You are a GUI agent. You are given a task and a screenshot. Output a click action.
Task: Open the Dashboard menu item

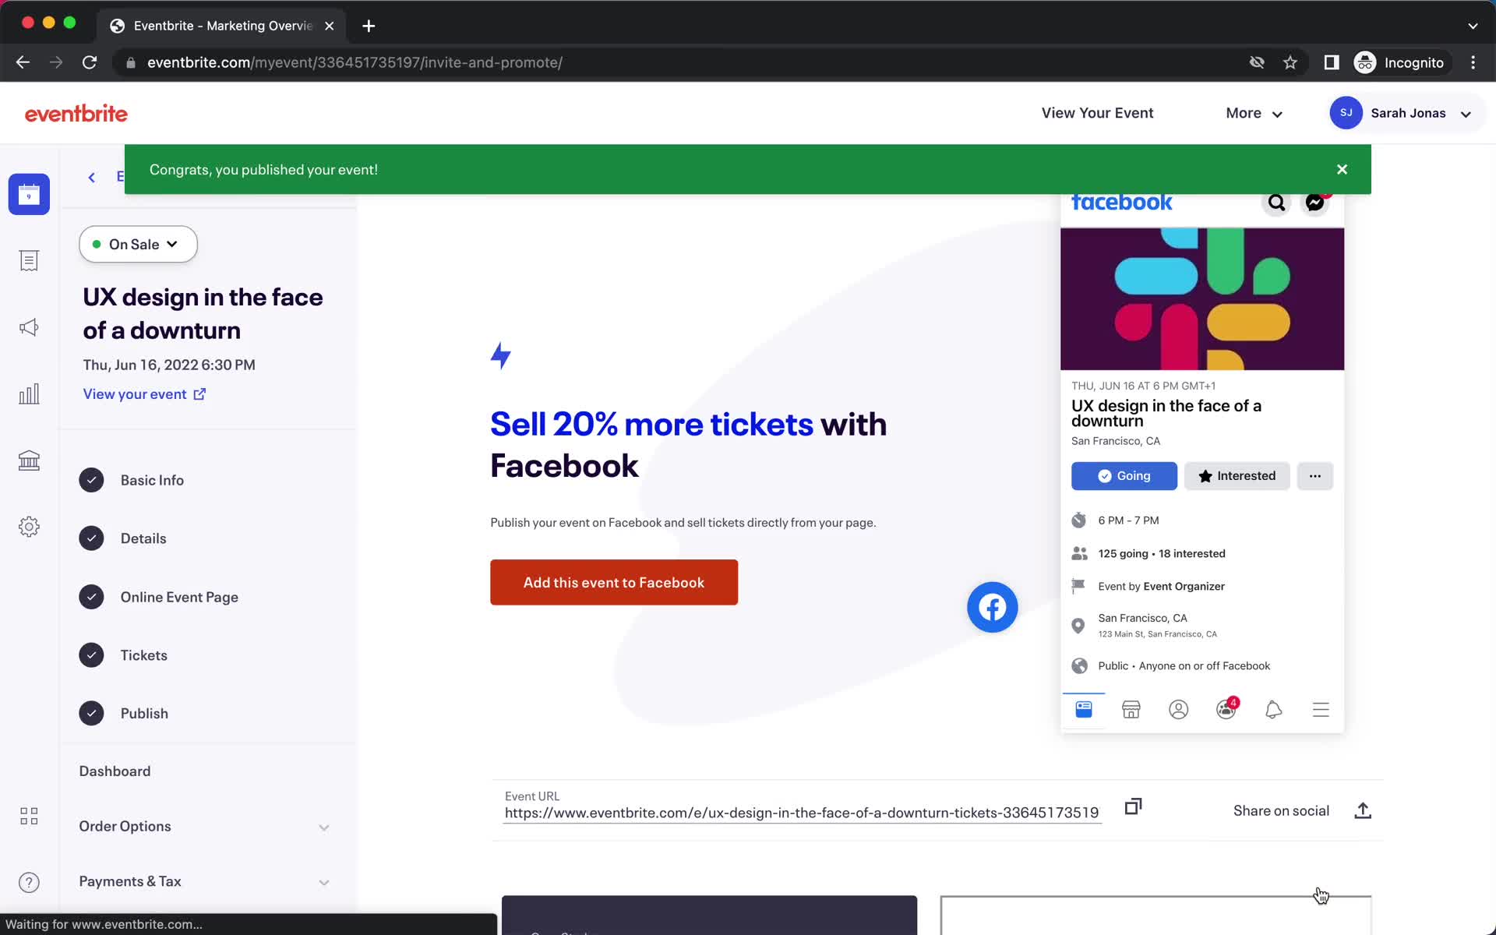(115, 771)
